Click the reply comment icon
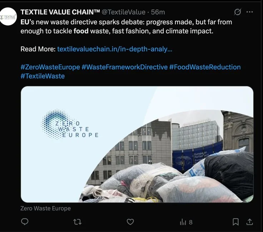 pos(25,222)
